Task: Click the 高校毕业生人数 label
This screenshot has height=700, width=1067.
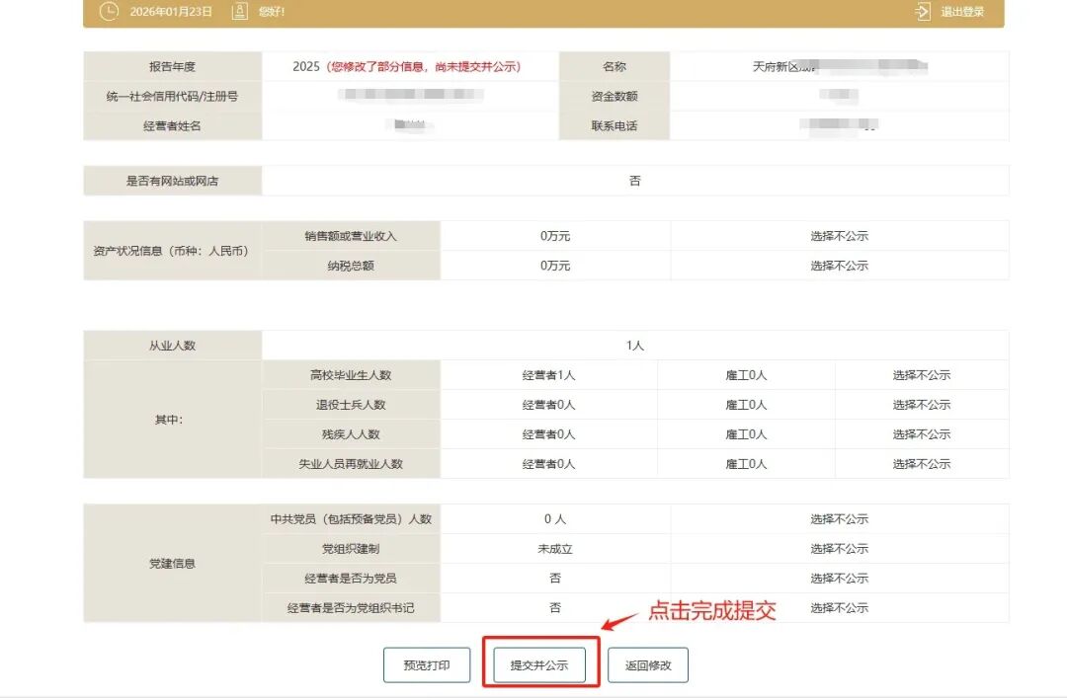Action: click(x=351, y=375)
